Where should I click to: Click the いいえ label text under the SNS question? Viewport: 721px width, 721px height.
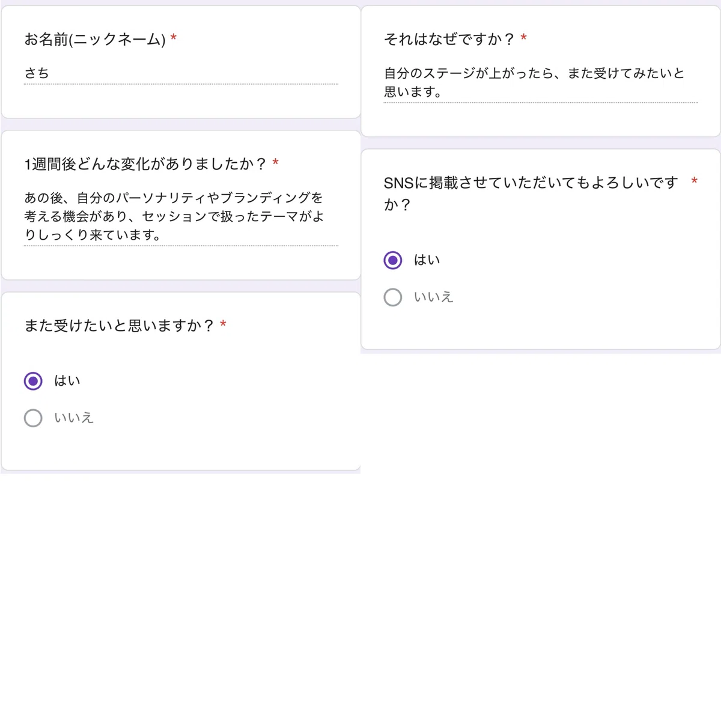tap(433, 297)
